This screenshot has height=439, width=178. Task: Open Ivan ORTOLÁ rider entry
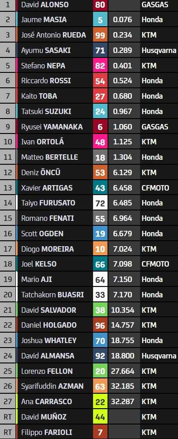pos(89,142)
